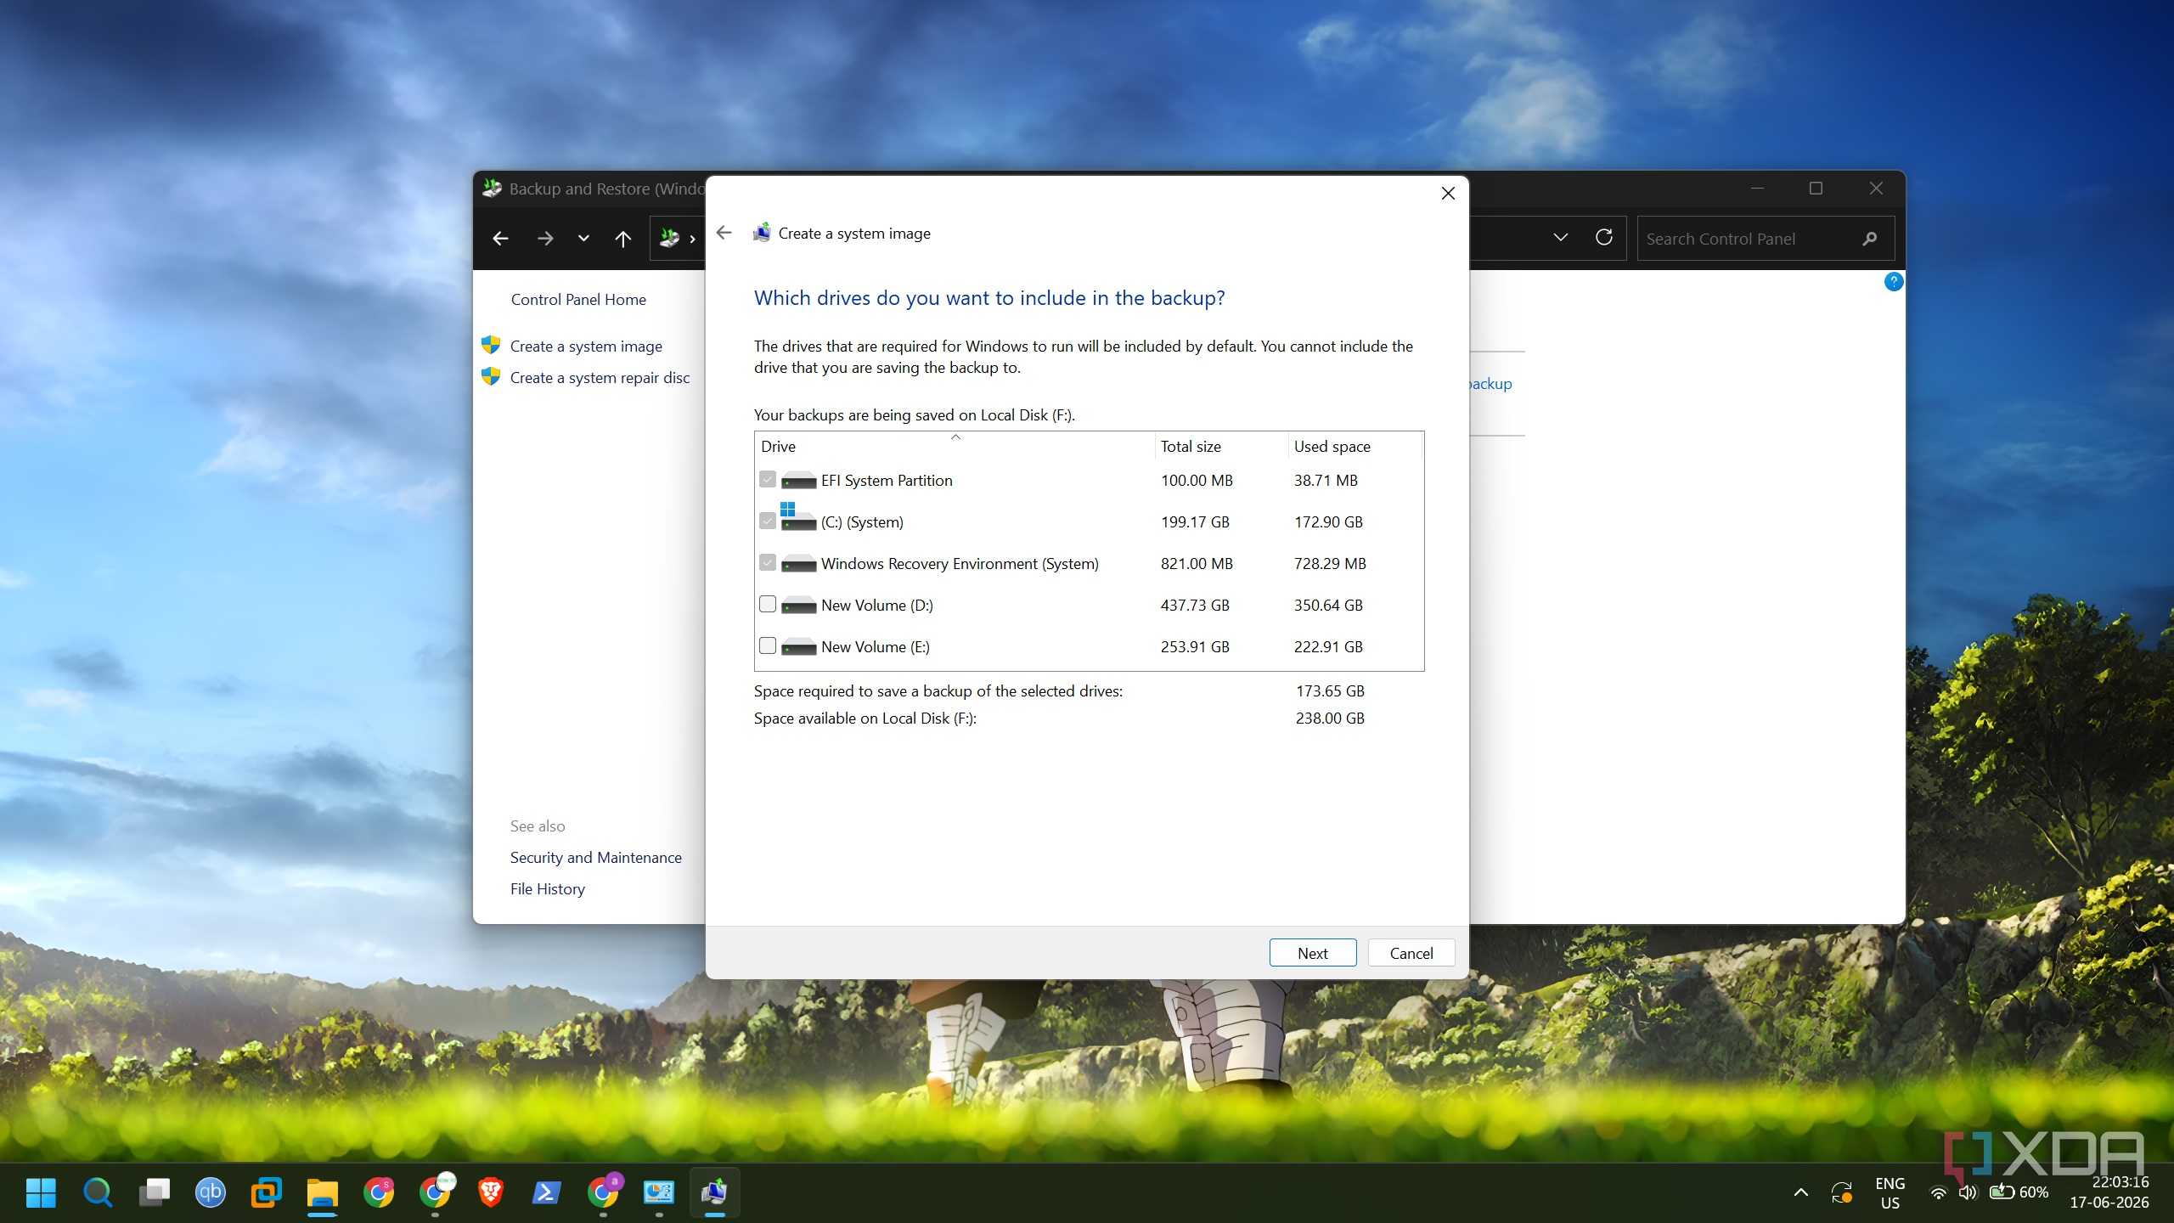Sort by the Drive column header
Screen dimensions: 2174x1223
(x=955, y=446)
